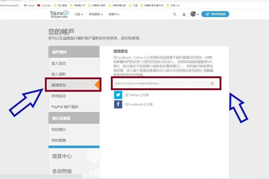
Task: Open the 英文學習 bookmark folder
Action: 61,5
